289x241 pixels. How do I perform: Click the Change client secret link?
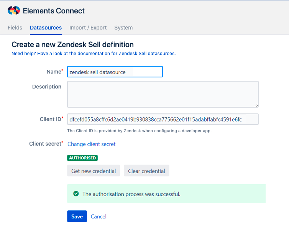[92, 144]
